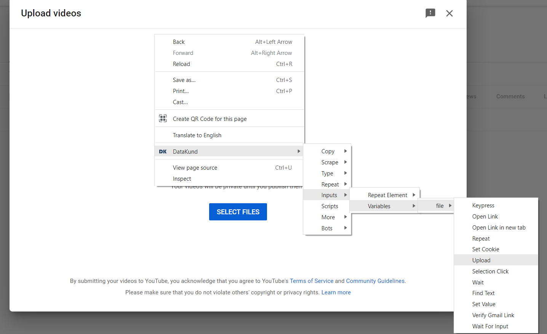Click the Learn more link

(x=336, y=292)
